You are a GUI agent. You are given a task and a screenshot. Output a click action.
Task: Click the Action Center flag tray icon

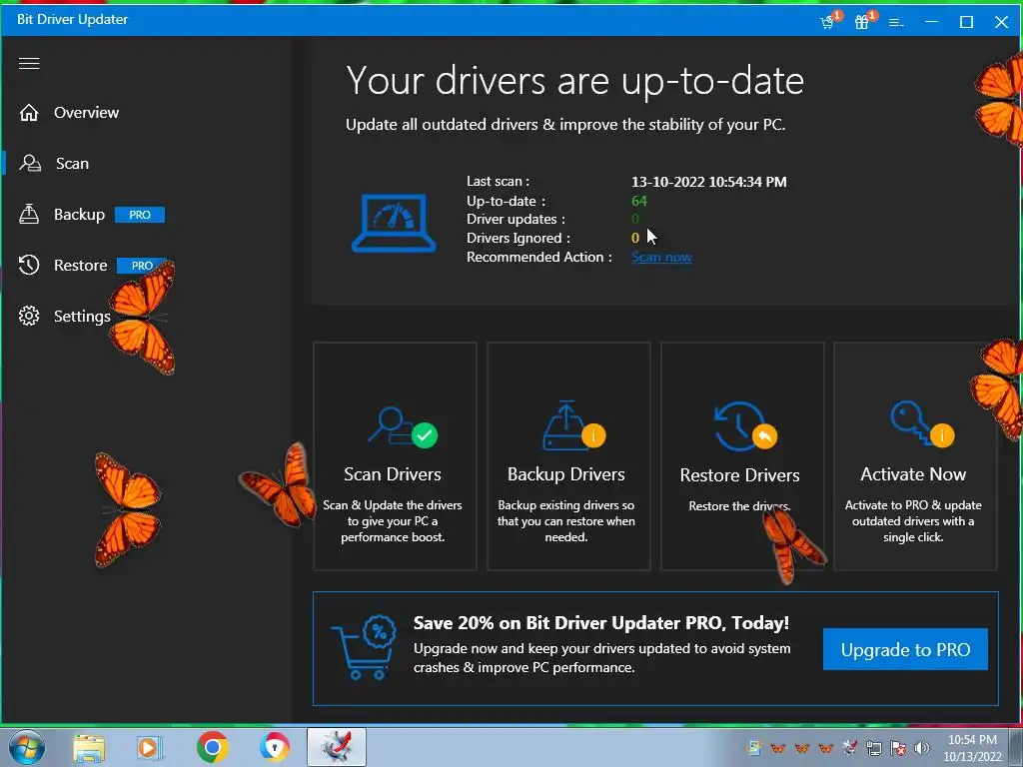[898, 748]
